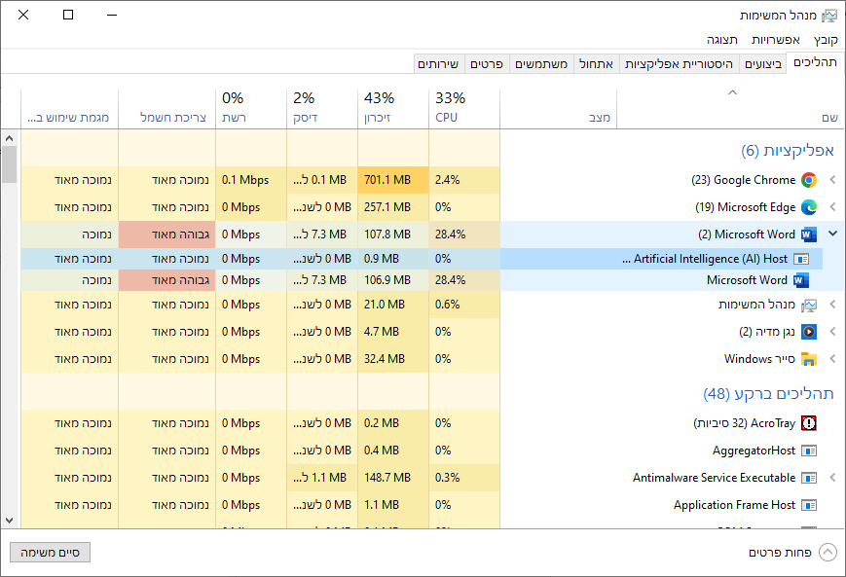Collapse the Microsoft Word process group

pyautogui.click(x=832, y=234)
